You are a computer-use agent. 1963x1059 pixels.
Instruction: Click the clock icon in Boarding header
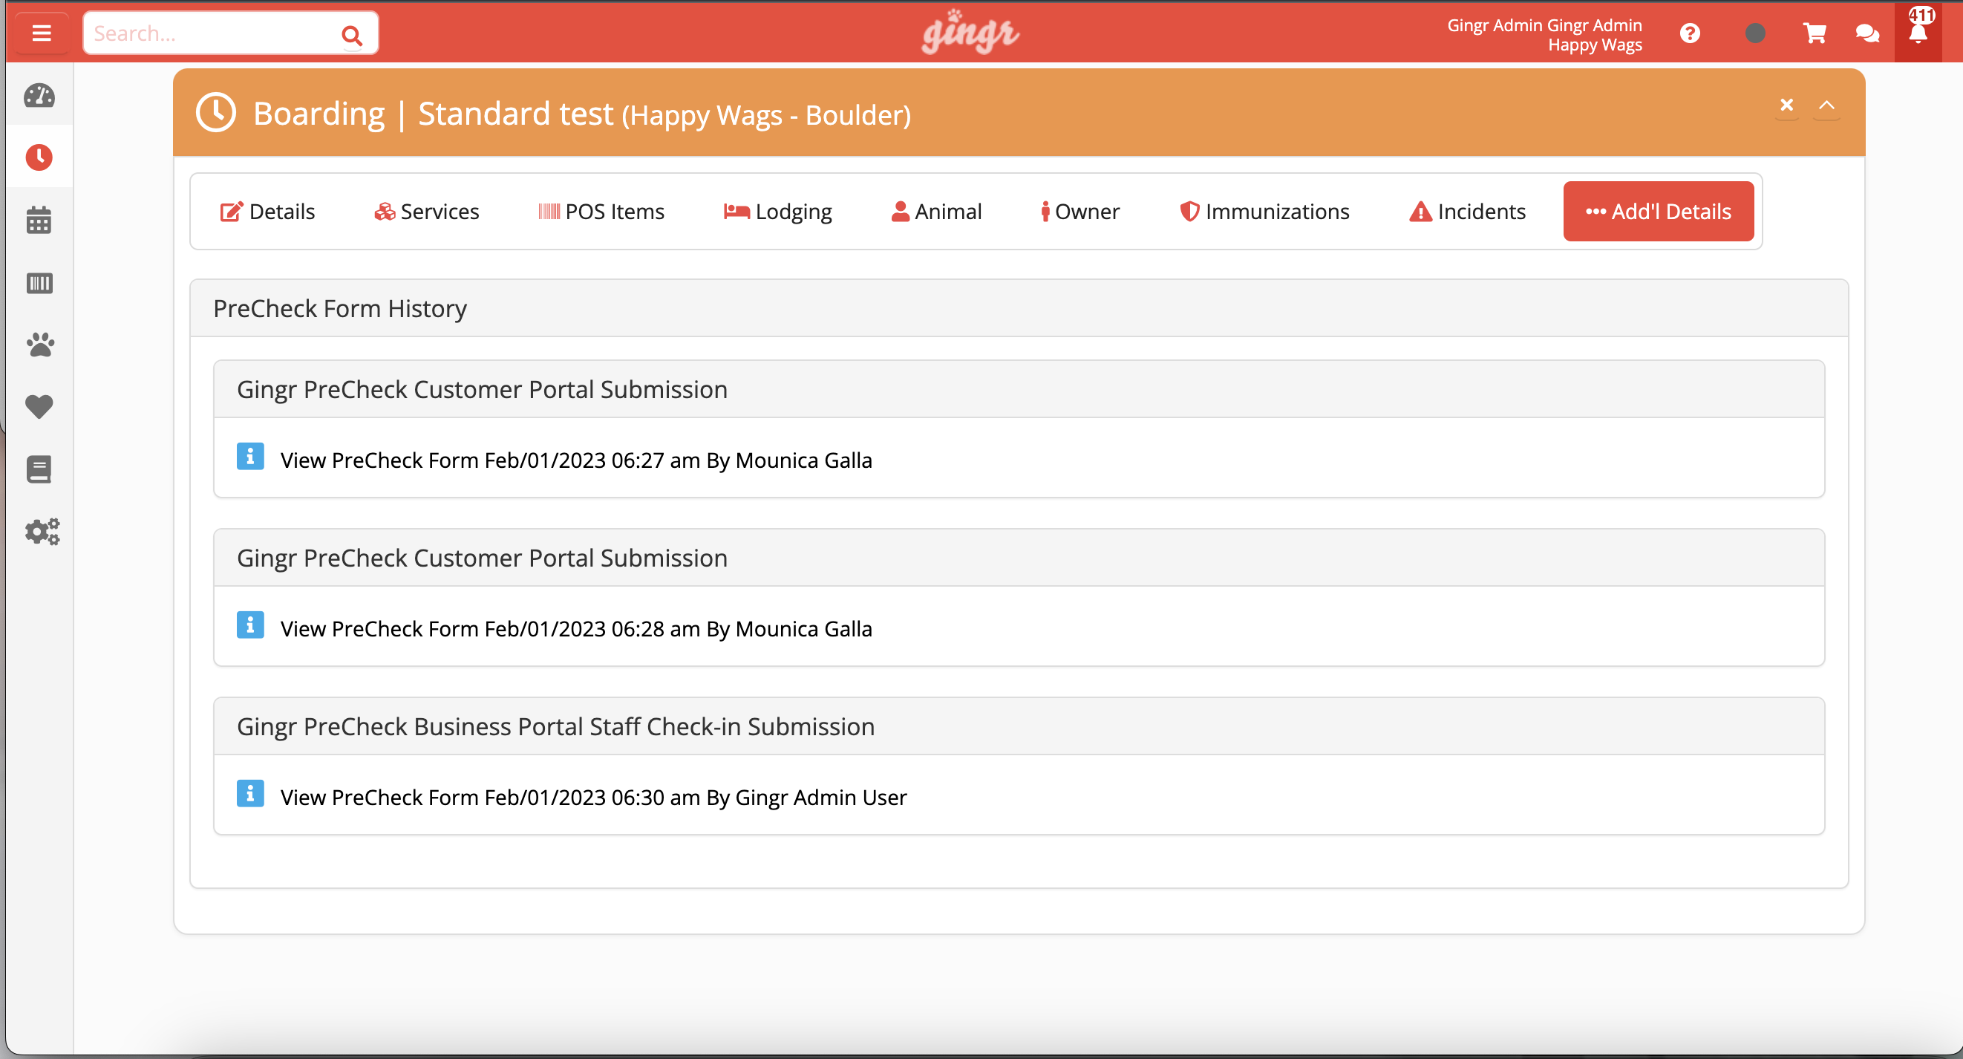click(x=216, y=114)
